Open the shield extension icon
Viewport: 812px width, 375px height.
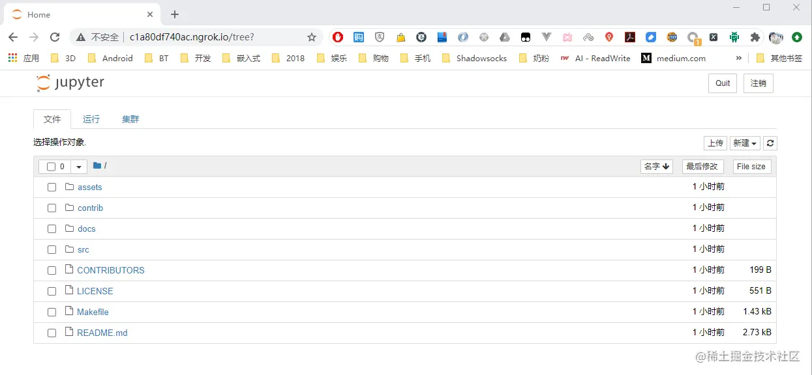pyautogui.click(x=380, y=37)
